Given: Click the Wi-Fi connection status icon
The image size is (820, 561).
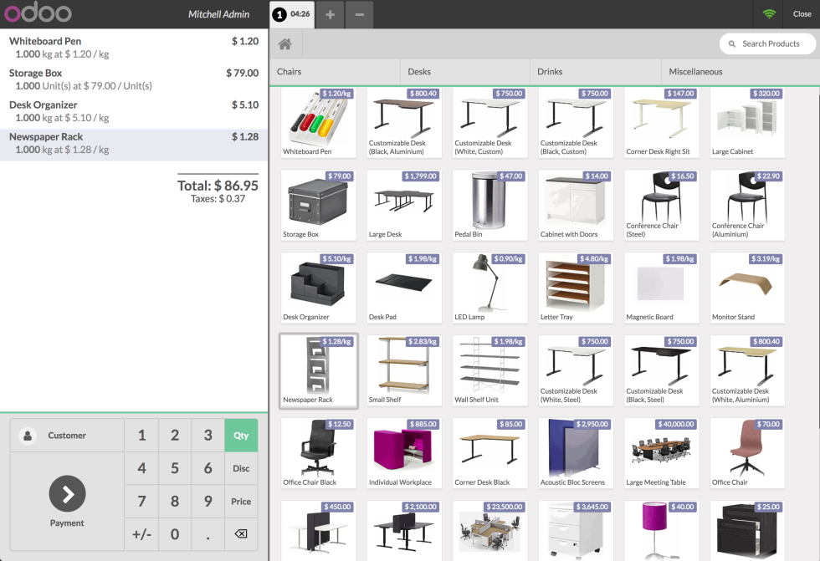Looking at the screenshot, I should pos(770,13).
